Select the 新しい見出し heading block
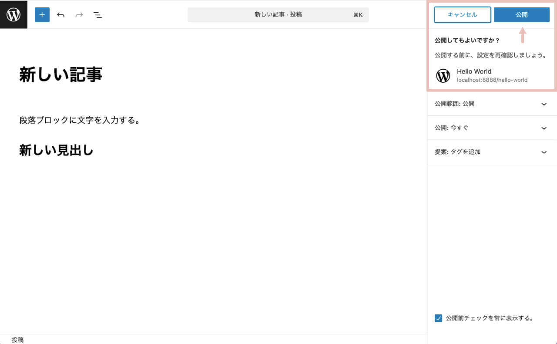The width and height of the screenshot is (557, 344). coord(56,150)
